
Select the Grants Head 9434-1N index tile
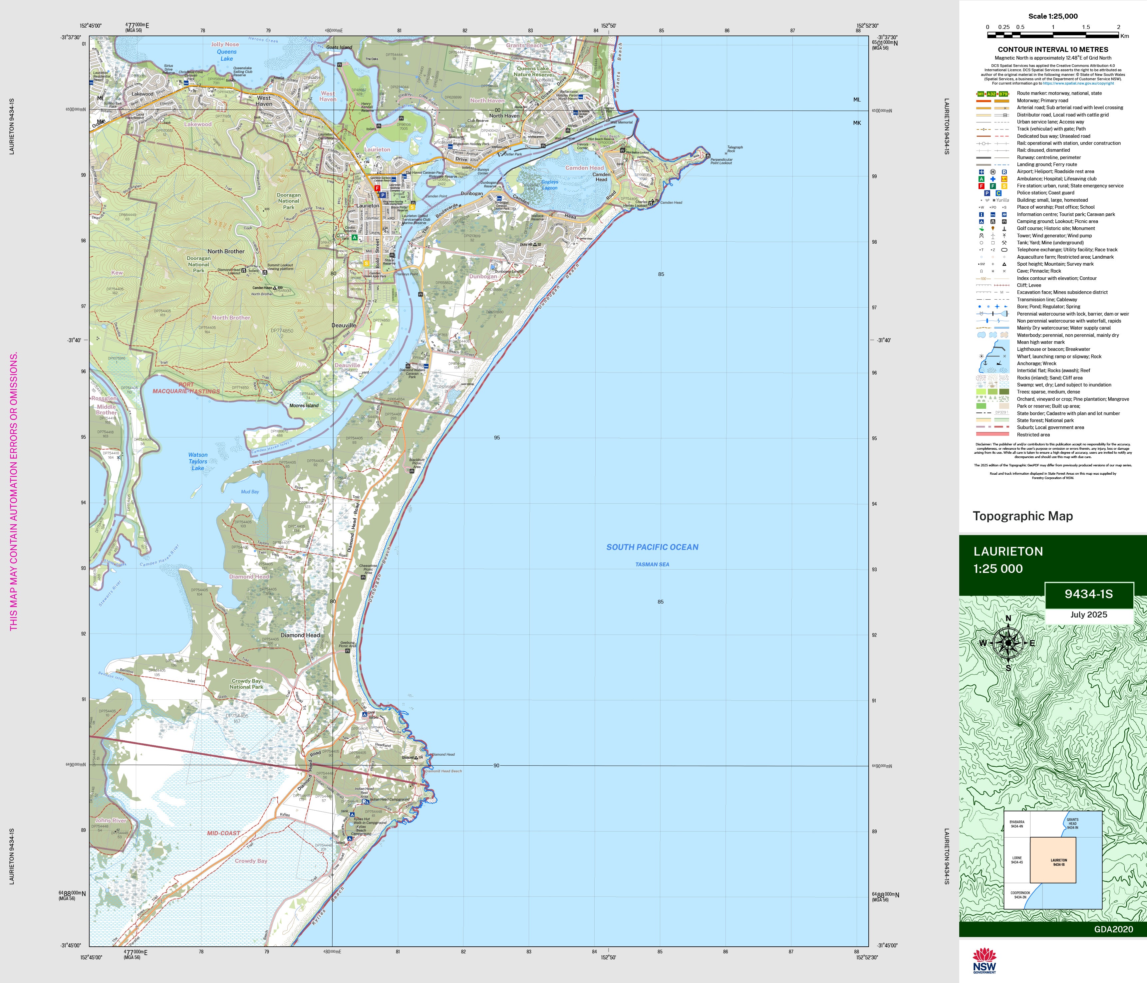pyautogui.click(x=1072, y=824)
